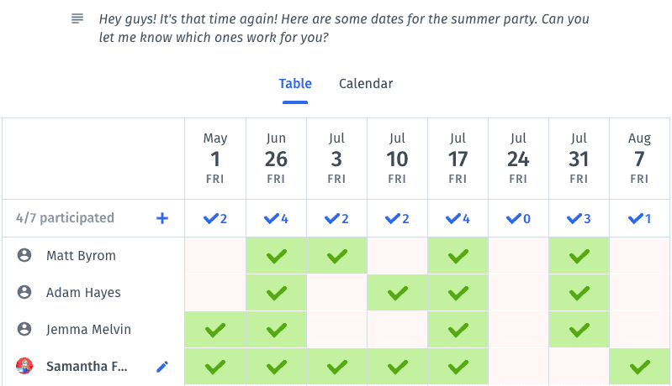
Task: Click Matt Byrom's profile avatar icon
Action: tap(24, 256)
